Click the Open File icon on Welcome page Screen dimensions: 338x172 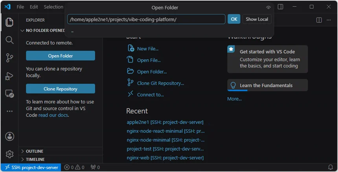coord(130,59)
